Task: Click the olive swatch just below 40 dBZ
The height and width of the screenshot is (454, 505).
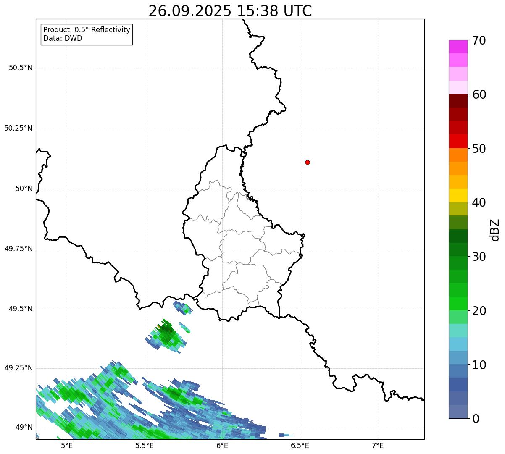Action: [458, 209]
